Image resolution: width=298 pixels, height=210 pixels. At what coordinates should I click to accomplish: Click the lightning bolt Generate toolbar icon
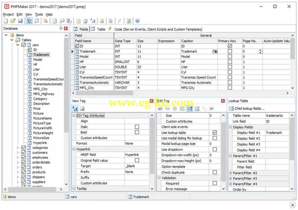coord(119,21)
